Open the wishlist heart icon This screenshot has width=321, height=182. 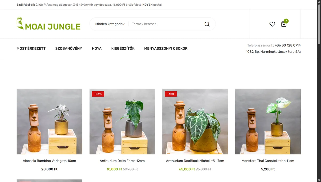tap(272, 24)
